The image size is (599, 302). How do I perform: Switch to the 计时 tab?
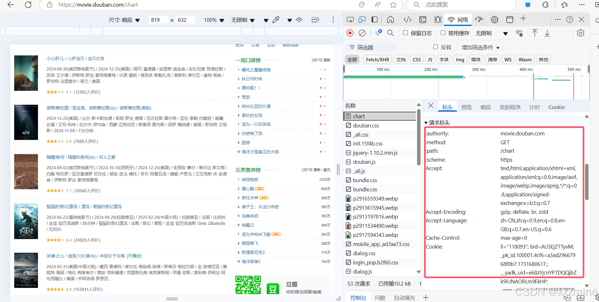(x=534, y=107)
